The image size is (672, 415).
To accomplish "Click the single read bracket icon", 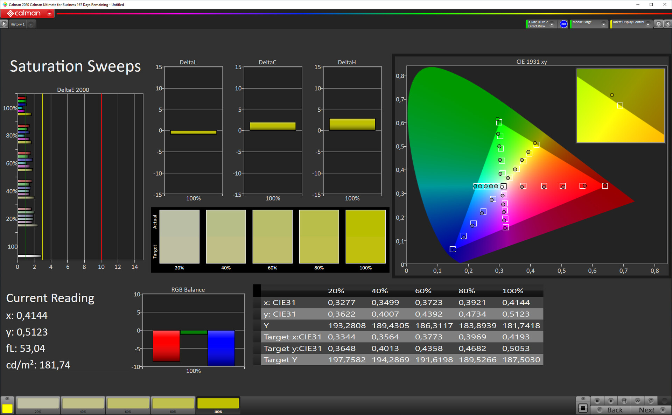I will pos(624,401).
